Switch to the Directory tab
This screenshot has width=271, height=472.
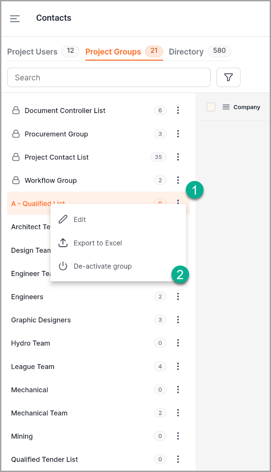(x=186, y=52)
